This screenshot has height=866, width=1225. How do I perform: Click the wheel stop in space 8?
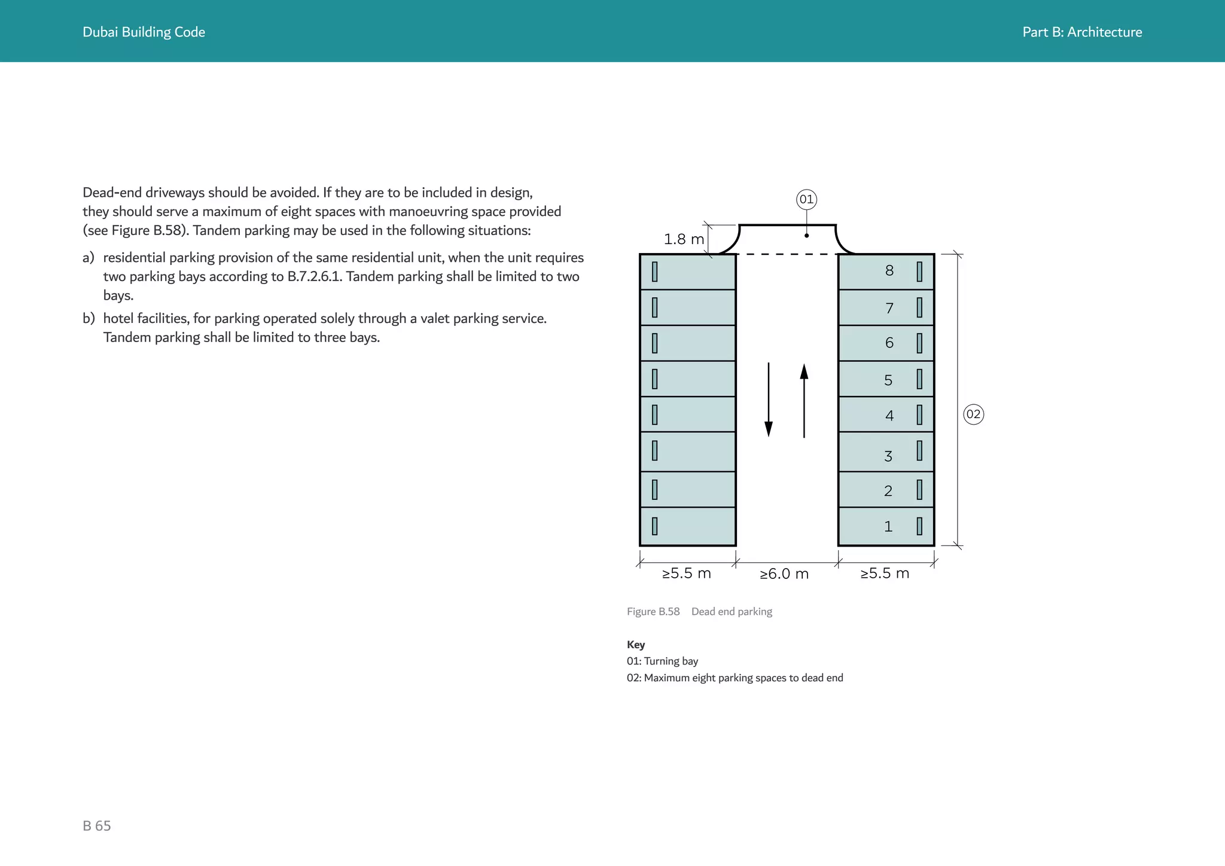919,272
